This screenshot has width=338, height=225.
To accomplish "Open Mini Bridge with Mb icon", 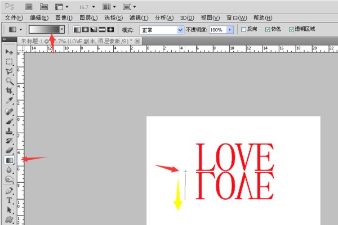I will tap(43, 7).
